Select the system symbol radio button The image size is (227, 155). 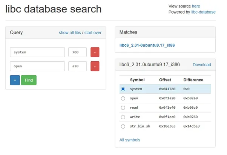point(123,89)
